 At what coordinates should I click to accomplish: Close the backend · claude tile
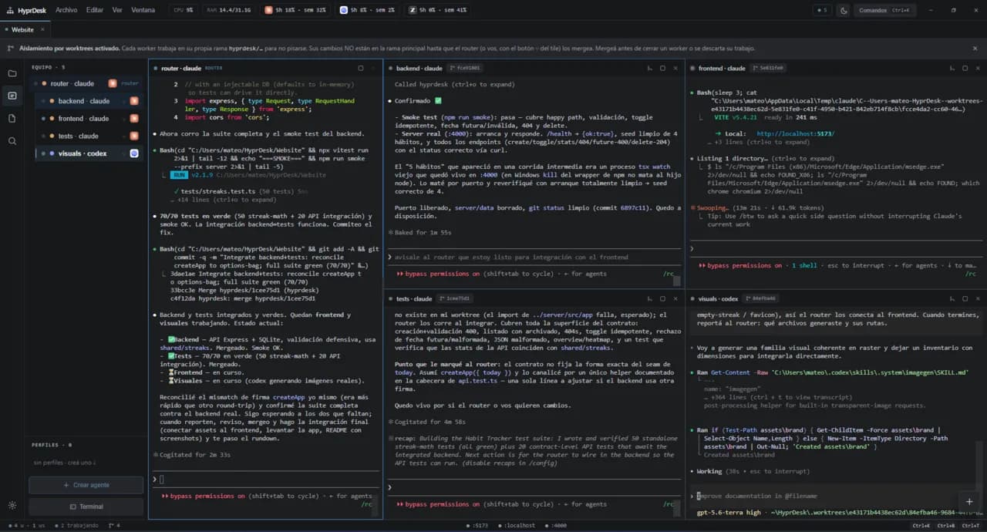[x=675, y=68]
